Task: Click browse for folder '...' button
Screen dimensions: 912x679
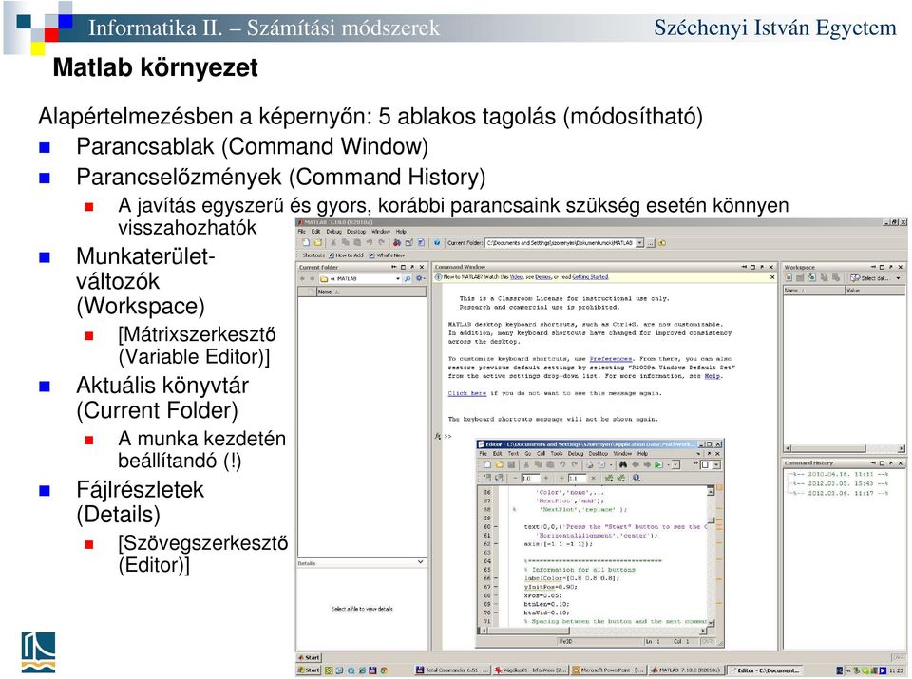Action: (x=650, y=243)
